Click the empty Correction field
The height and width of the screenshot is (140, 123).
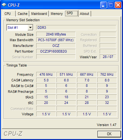pos(108,34)
